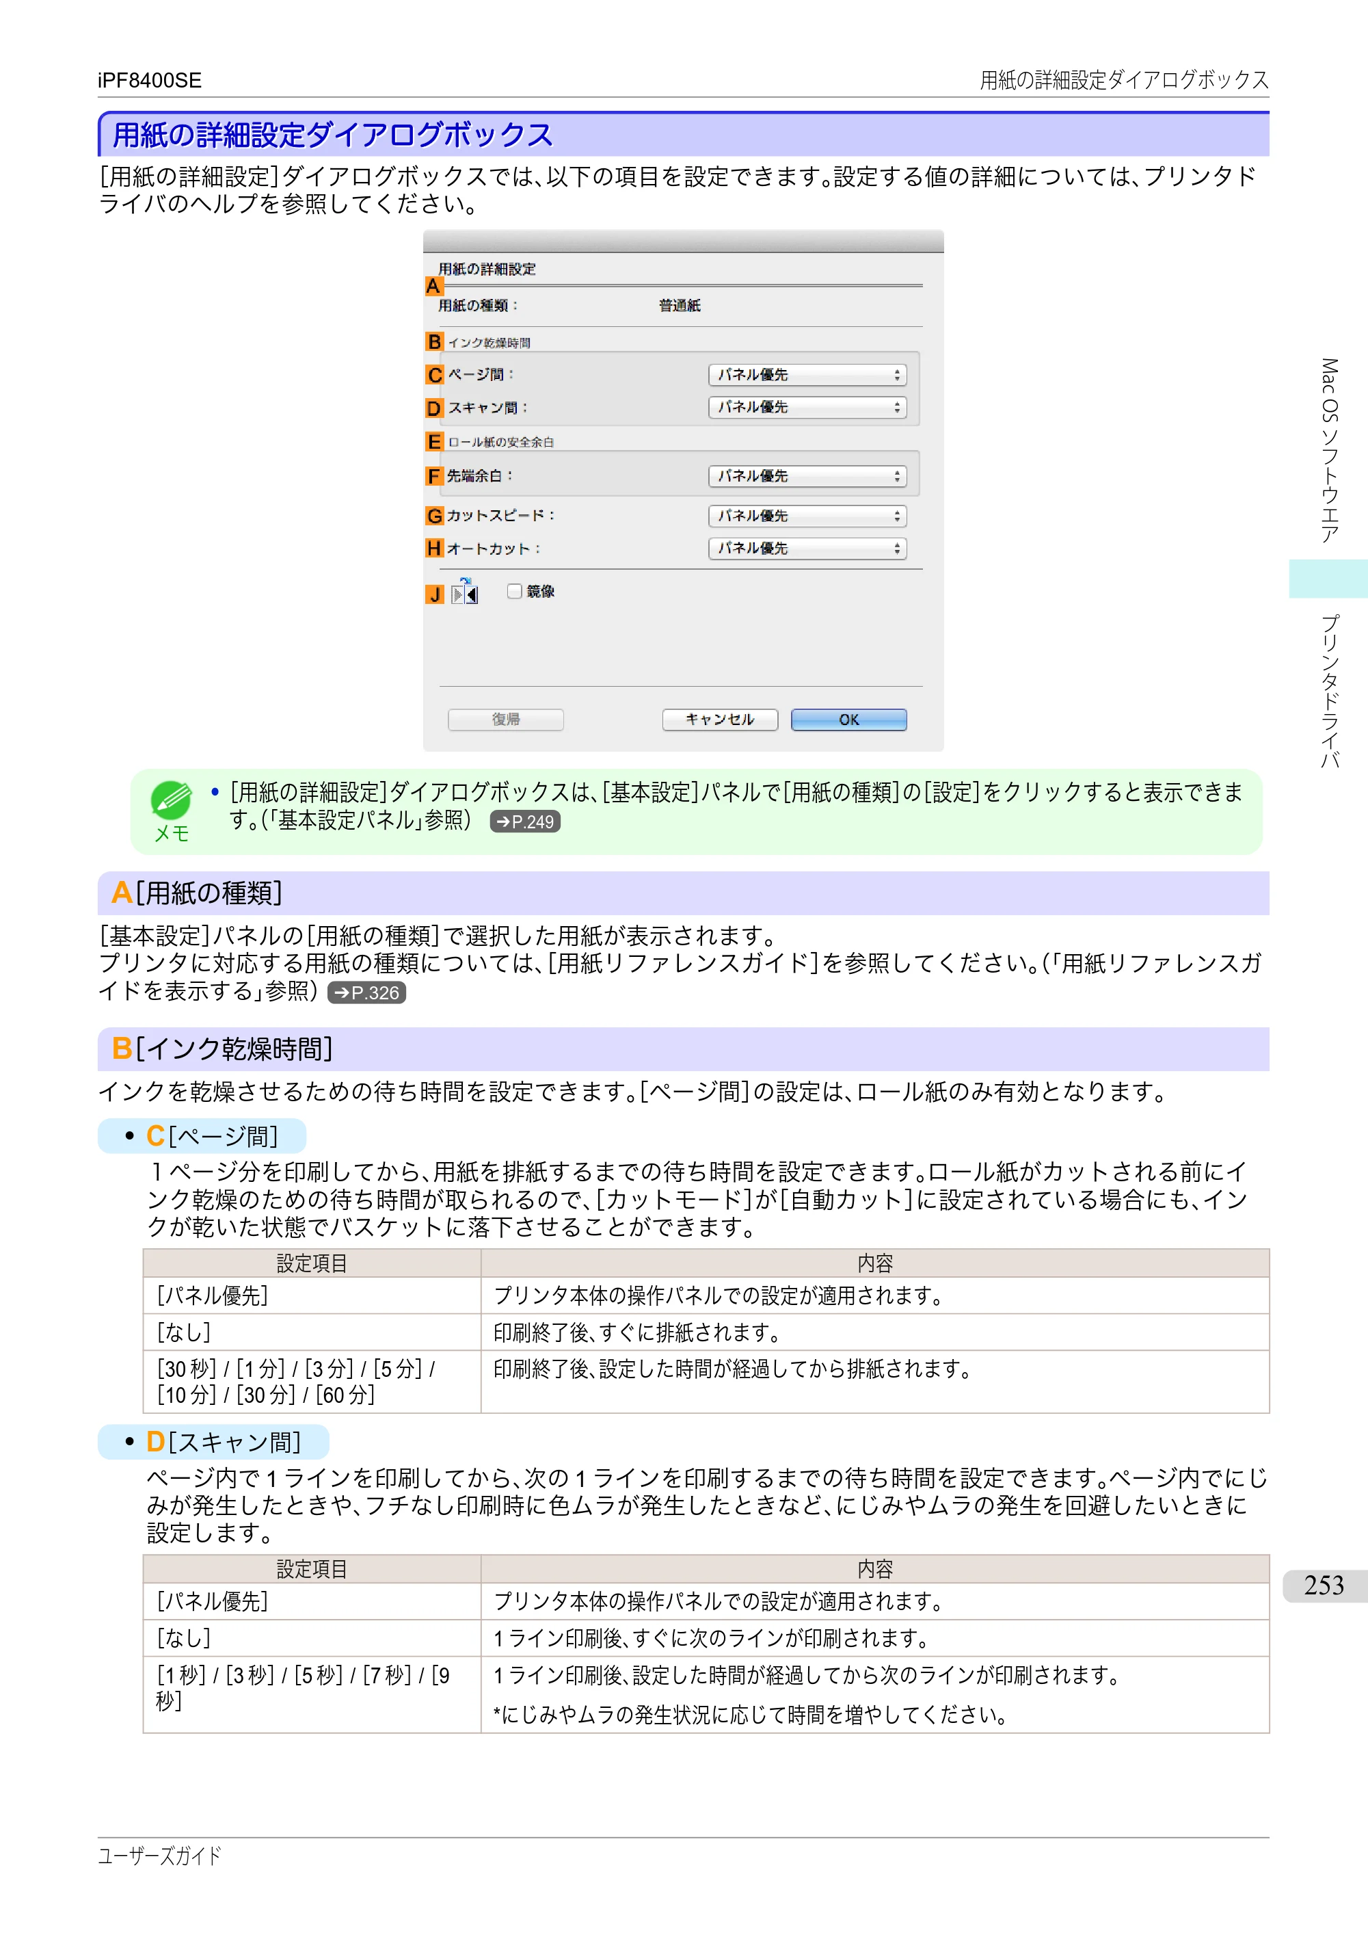
Task: Click the iPF8400SE header text
Action: point(149,81)
